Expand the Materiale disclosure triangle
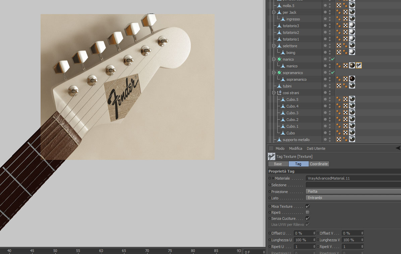This screenshot has height=254, width=401. coord(273,178)
